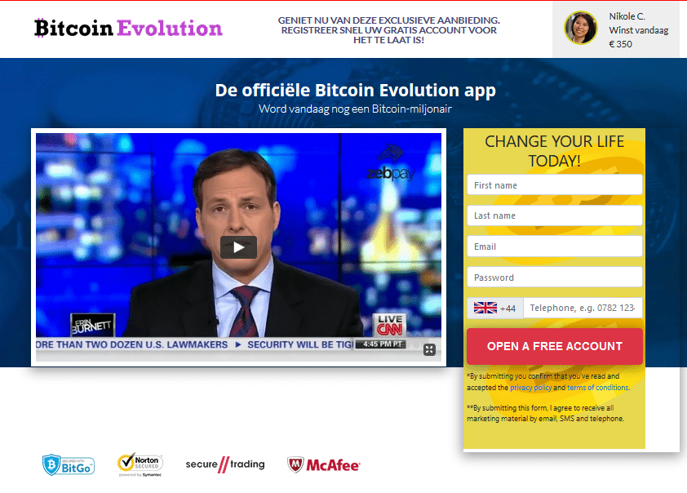The height and width of the screenshot is (493, 687).
Task: Expand the video to fullscreen
Action: (x=429, y=349)
